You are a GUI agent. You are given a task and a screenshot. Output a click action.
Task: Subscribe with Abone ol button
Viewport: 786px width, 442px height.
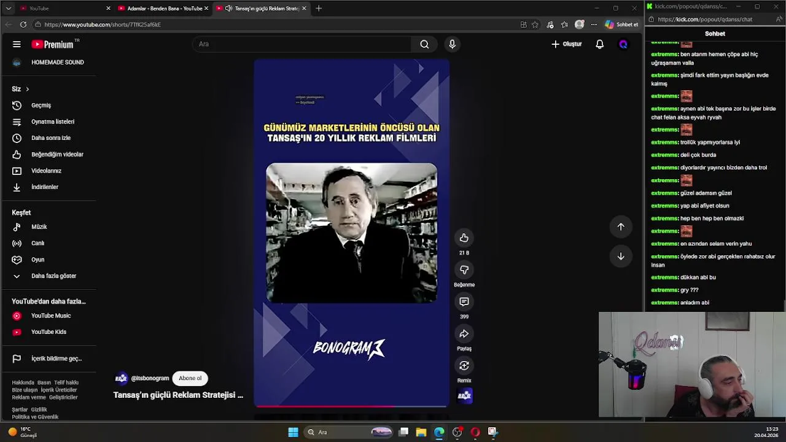190,378
